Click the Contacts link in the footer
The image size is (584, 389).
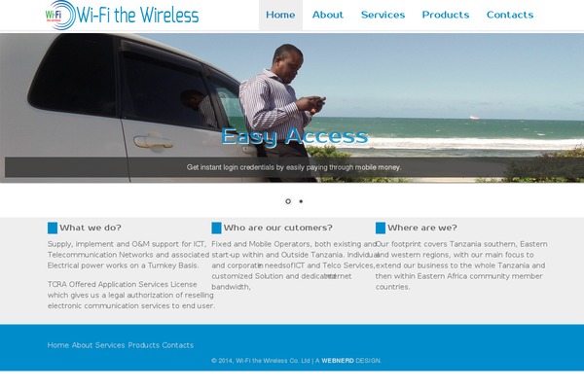(178, 345)
